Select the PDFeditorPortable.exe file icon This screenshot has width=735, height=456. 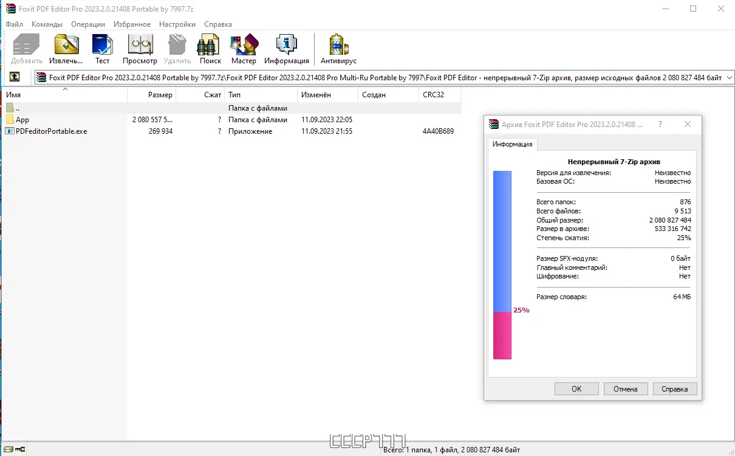point(10,131)
